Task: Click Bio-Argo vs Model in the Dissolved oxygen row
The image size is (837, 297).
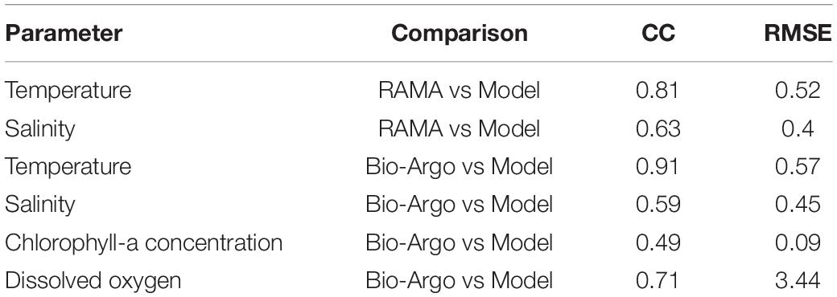Action: pyautogui.click(x=459, y=280)
